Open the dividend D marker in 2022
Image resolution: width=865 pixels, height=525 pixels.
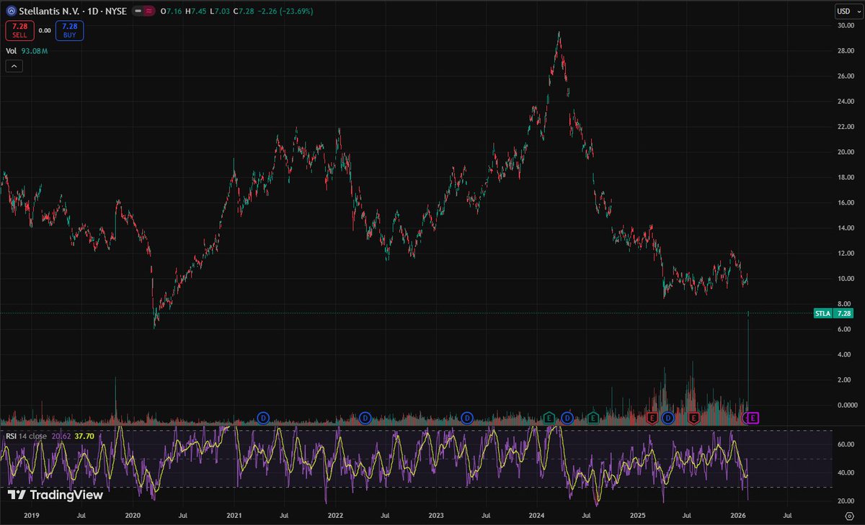coord(365,417)
